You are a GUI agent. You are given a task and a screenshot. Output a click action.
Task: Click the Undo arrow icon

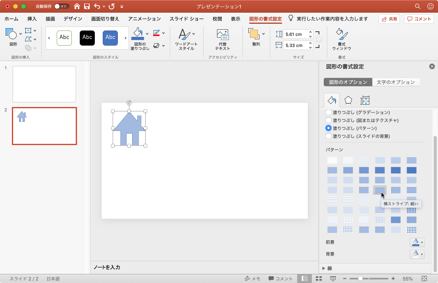coord(97,6)
